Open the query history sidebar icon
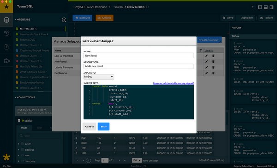Image resolution: width=277 pixels, height=168 pixels. coord(6,33)
